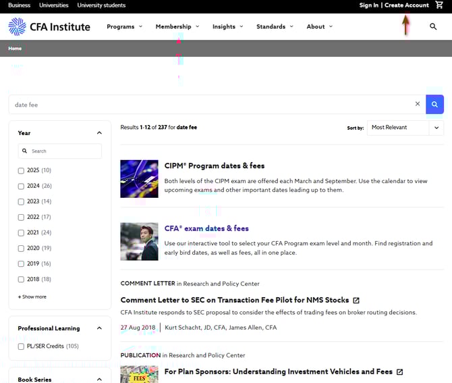This screenshot has height=383, width=452.
Task: Click the Fees publication thumbnail
Action: point(139,374)
